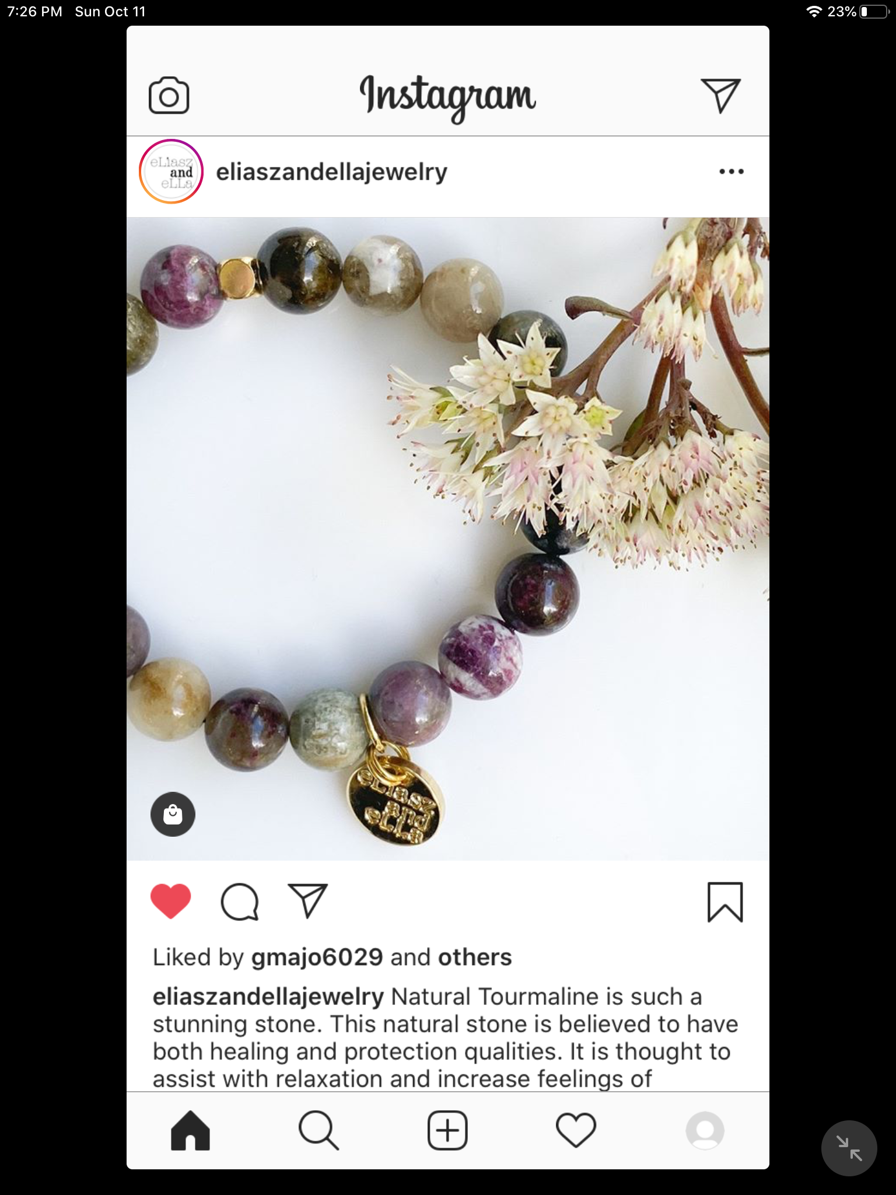
Task: Open Activity heart tab in bottom bar
Action: (576, 1130)
